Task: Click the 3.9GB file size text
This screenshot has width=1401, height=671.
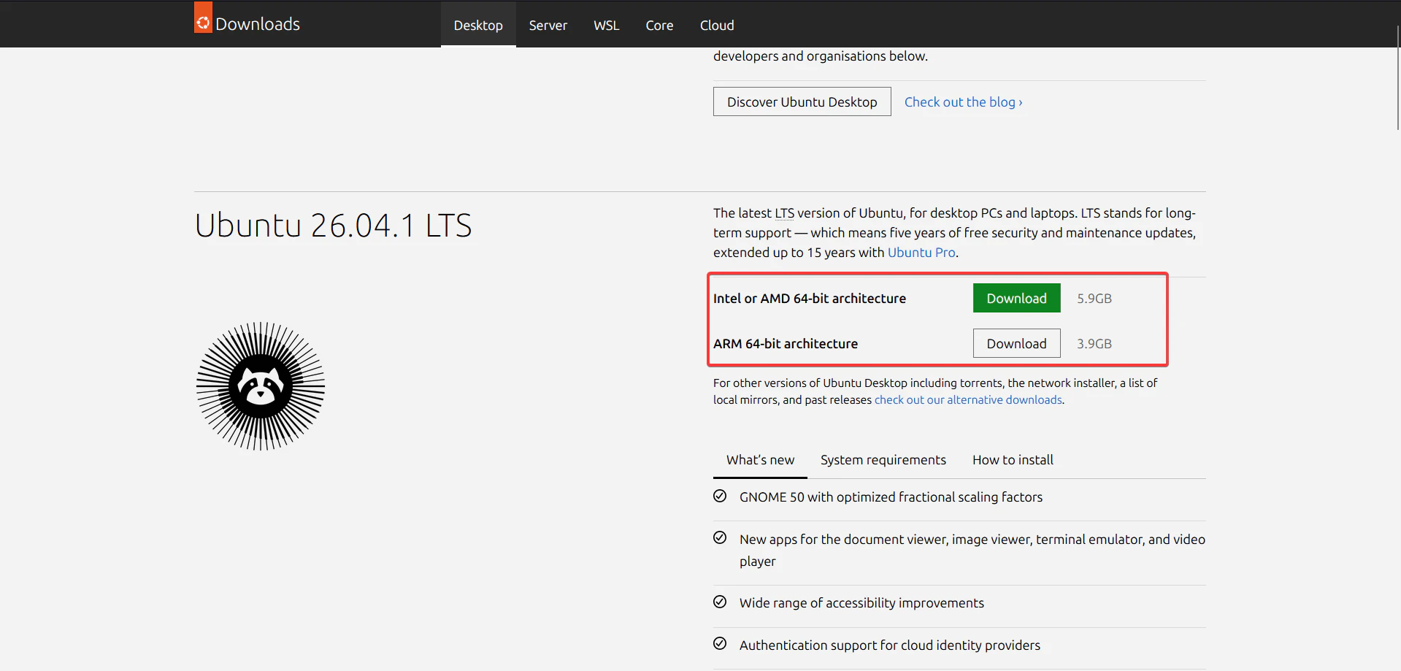Action: tap(1094, 344)
